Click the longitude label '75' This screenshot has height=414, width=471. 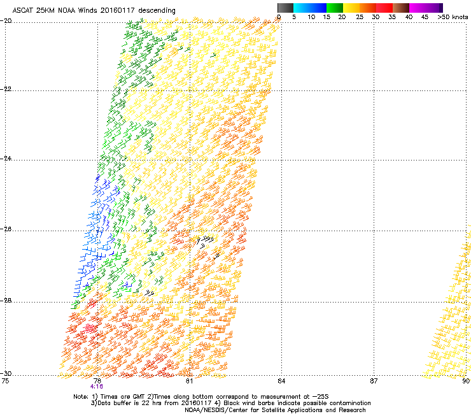[5, 381]
